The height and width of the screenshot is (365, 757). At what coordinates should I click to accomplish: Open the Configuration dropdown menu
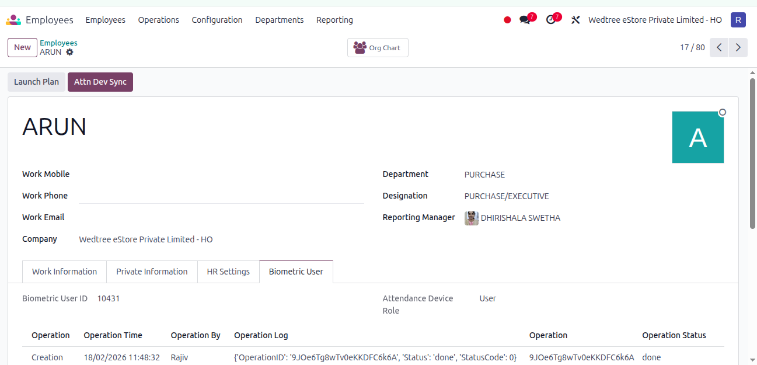pyautogui.click(x=217, y=20)
